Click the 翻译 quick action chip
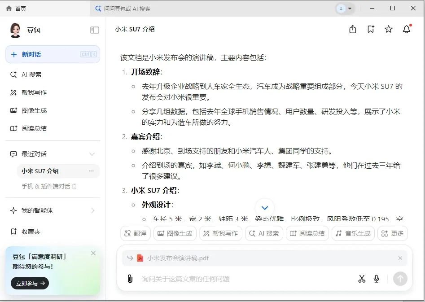425x302 pixels. tap(135, 233)
